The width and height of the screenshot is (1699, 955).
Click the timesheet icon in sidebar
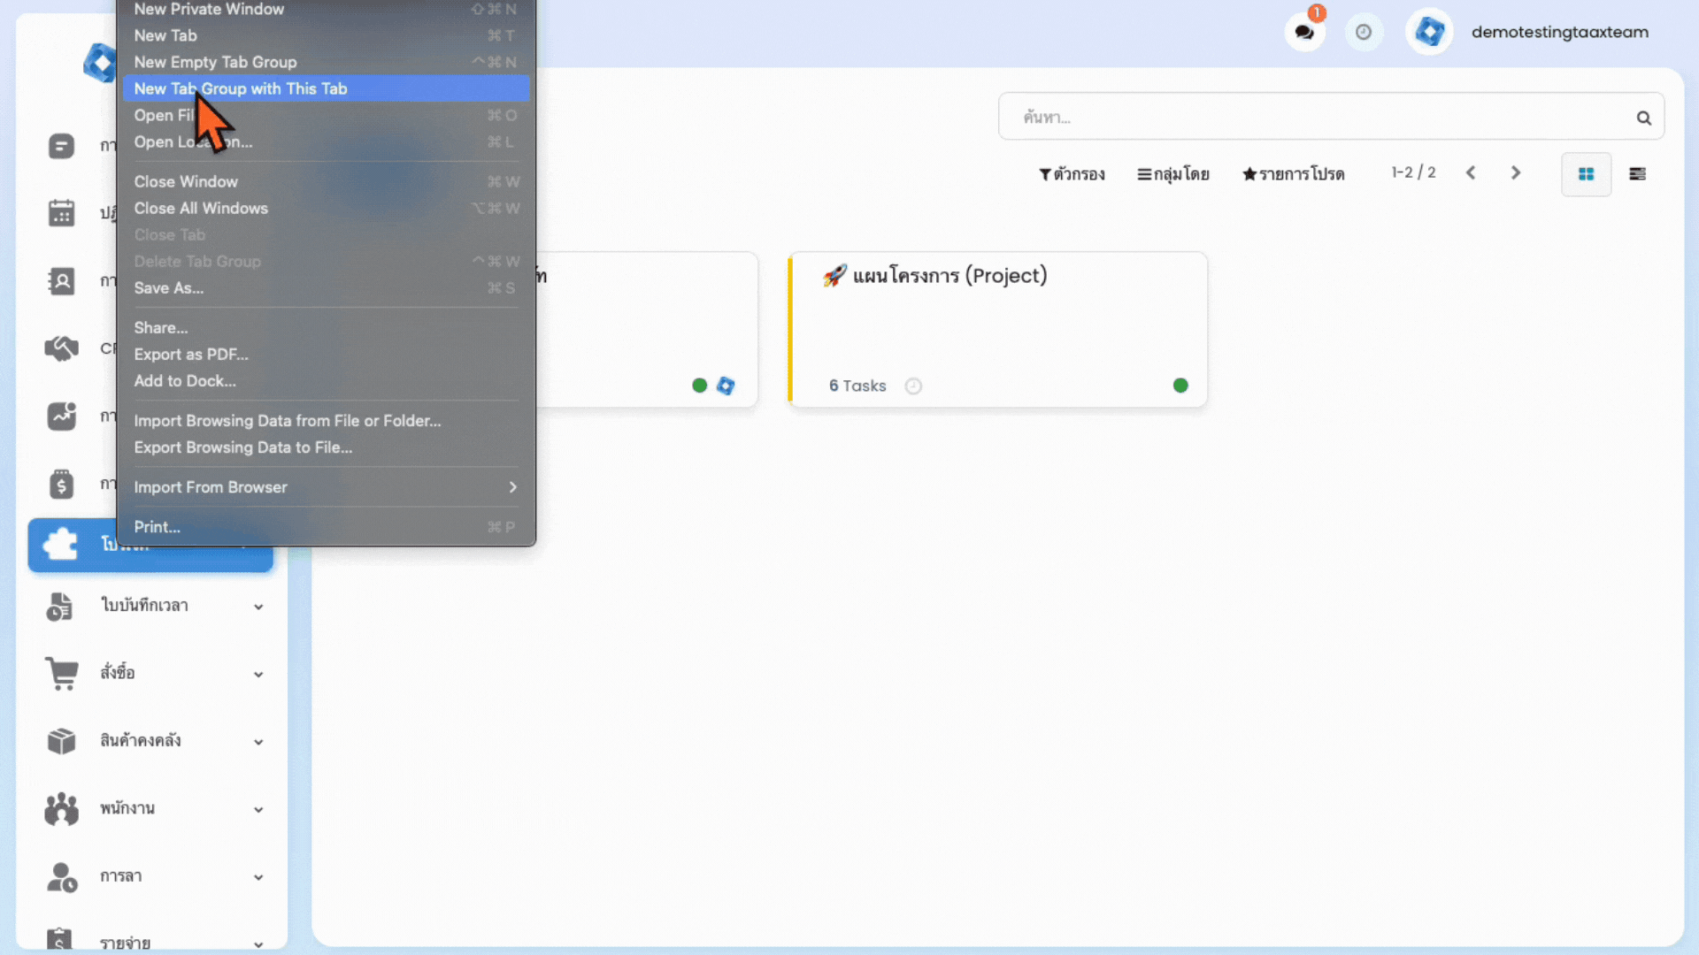(59, 606)
